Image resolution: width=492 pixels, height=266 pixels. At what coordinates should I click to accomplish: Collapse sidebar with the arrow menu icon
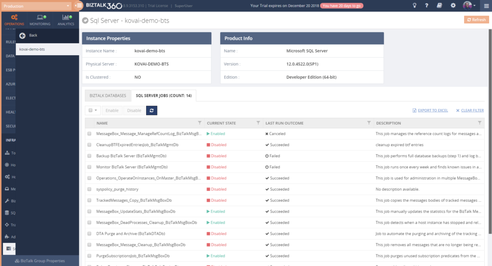(x=79, y=5)
